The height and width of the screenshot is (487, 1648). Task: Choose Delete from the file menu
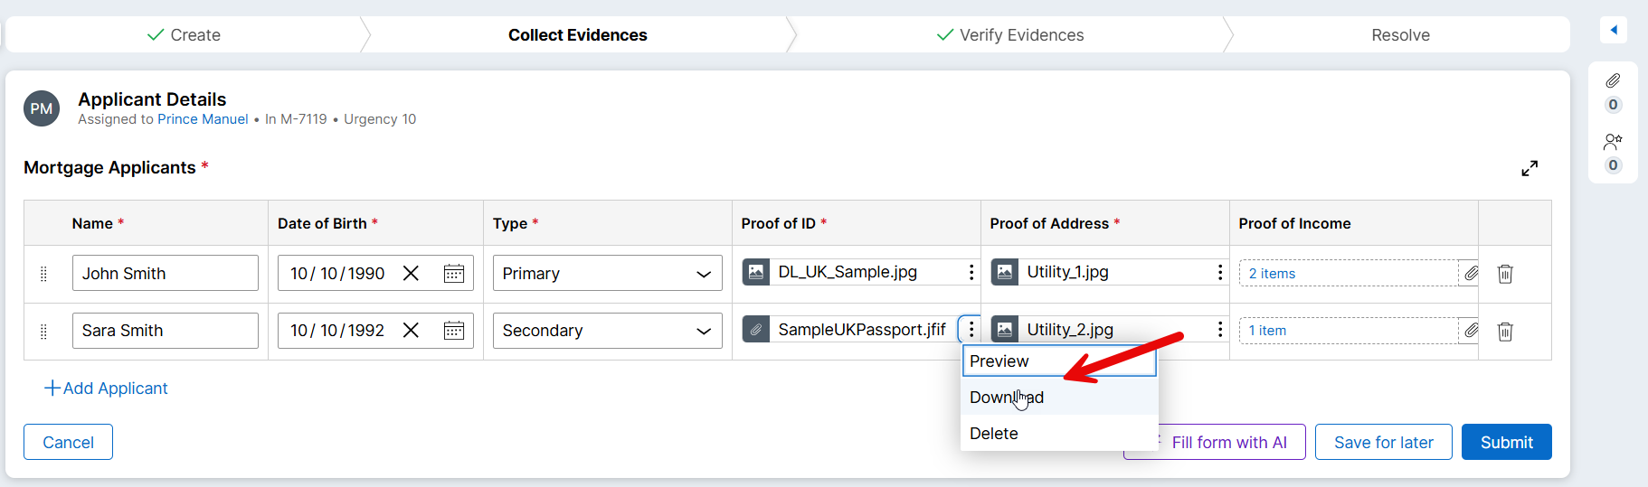(x=994, y=434)
